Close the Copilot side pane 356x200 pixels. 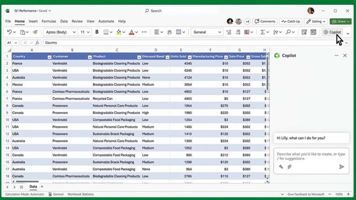[x=345, y=56]
